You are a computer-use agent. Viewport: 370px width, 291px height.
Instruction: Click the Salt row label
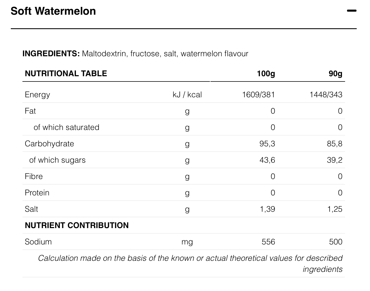point(31,209)
